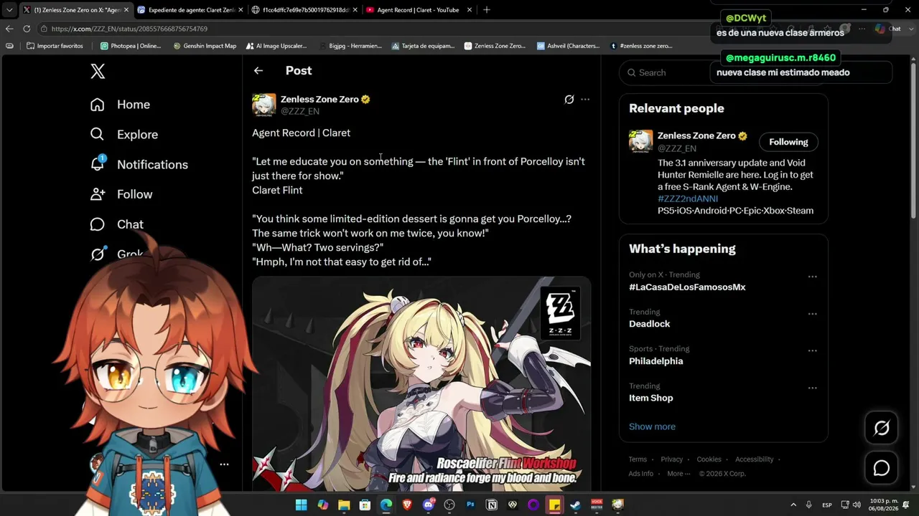Open more options for Deadlock trend

(x=812, y=314)
